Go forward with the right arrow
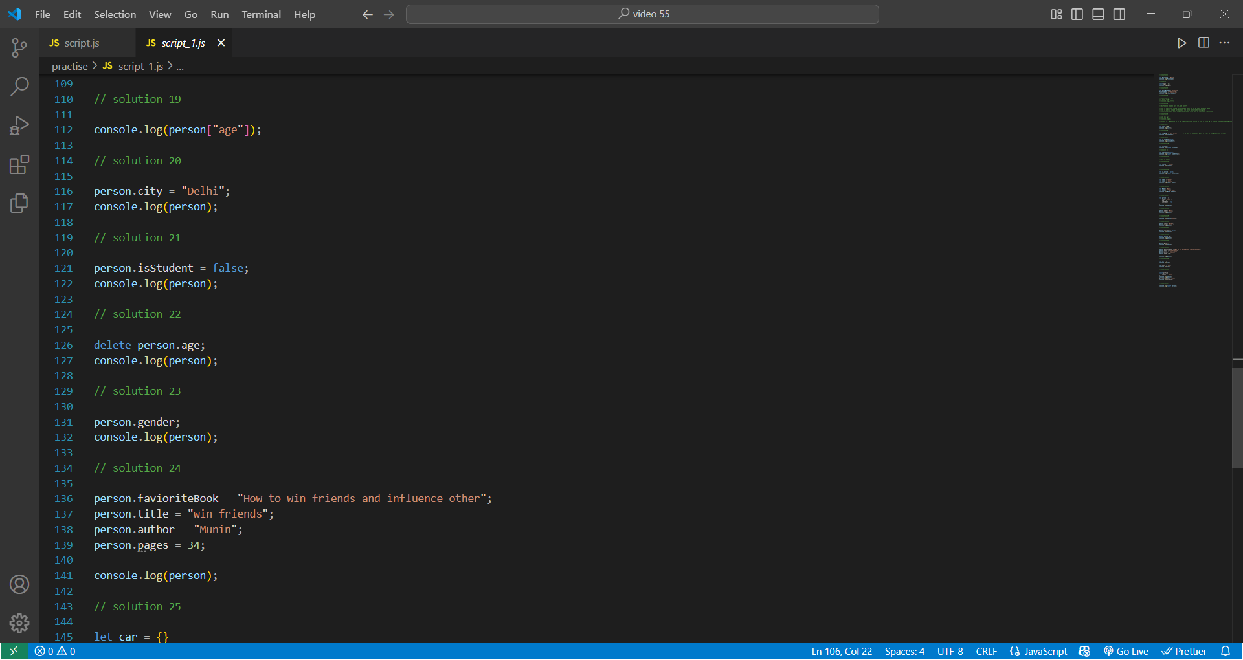The width and height of the screenshot is (1243, 660). 388,14
